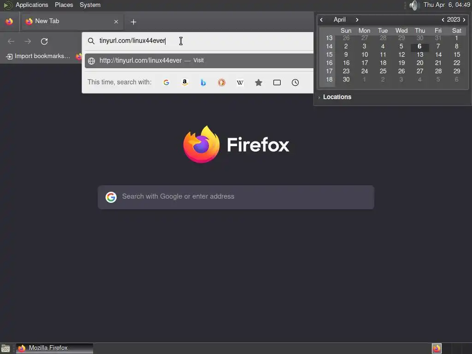Click the Firefox tray icon in bottom panel

[x=437, y=348]
